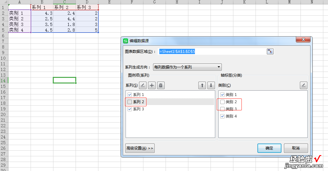Click cell with value 2.8
This screenshot has height=171, width=328.
point(64,30)
